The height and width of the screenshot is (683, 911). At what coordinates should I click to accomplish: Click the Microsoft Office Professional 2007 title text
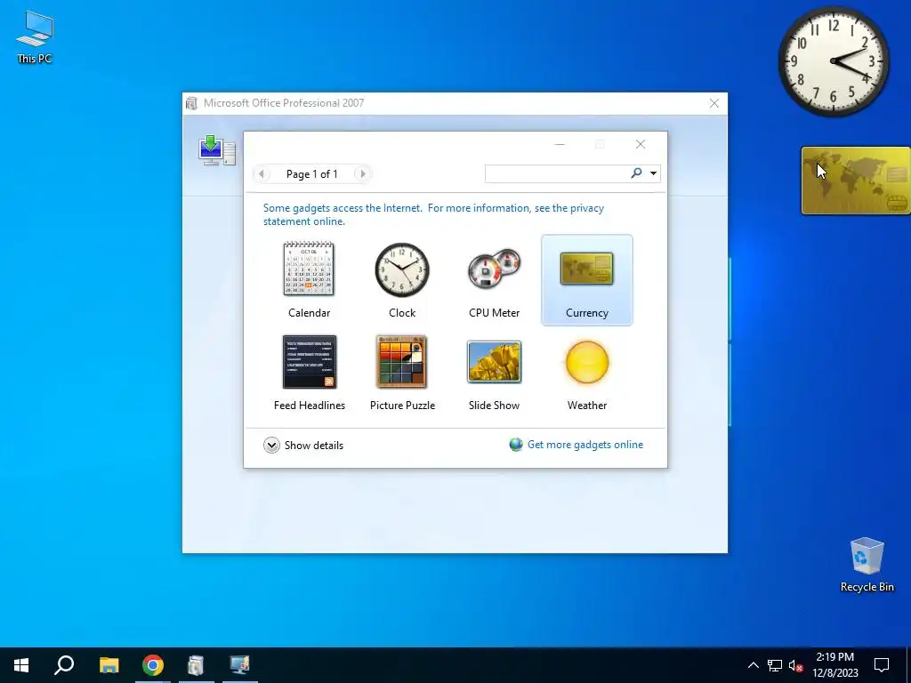(x=284, y=103)
